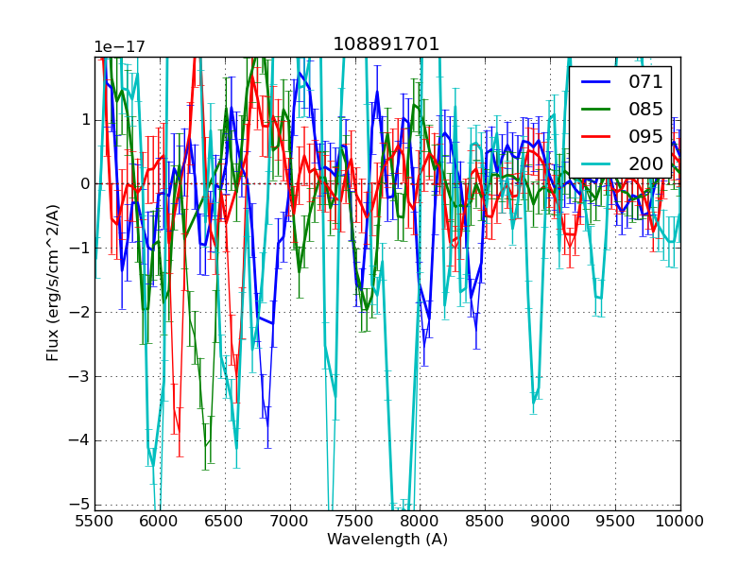Click the 6500 x-axis tick label
The width and height of the screenshot is (756, 567).
225,521
